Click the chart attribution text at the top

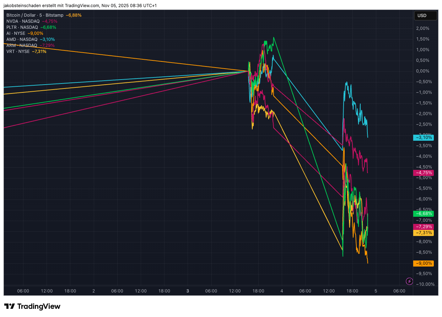click(x=80, y=6)
